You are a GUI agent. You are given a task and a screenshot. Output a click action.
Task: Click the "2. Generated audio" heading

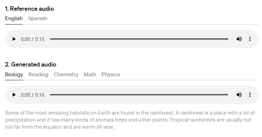(x=31, y=64)
